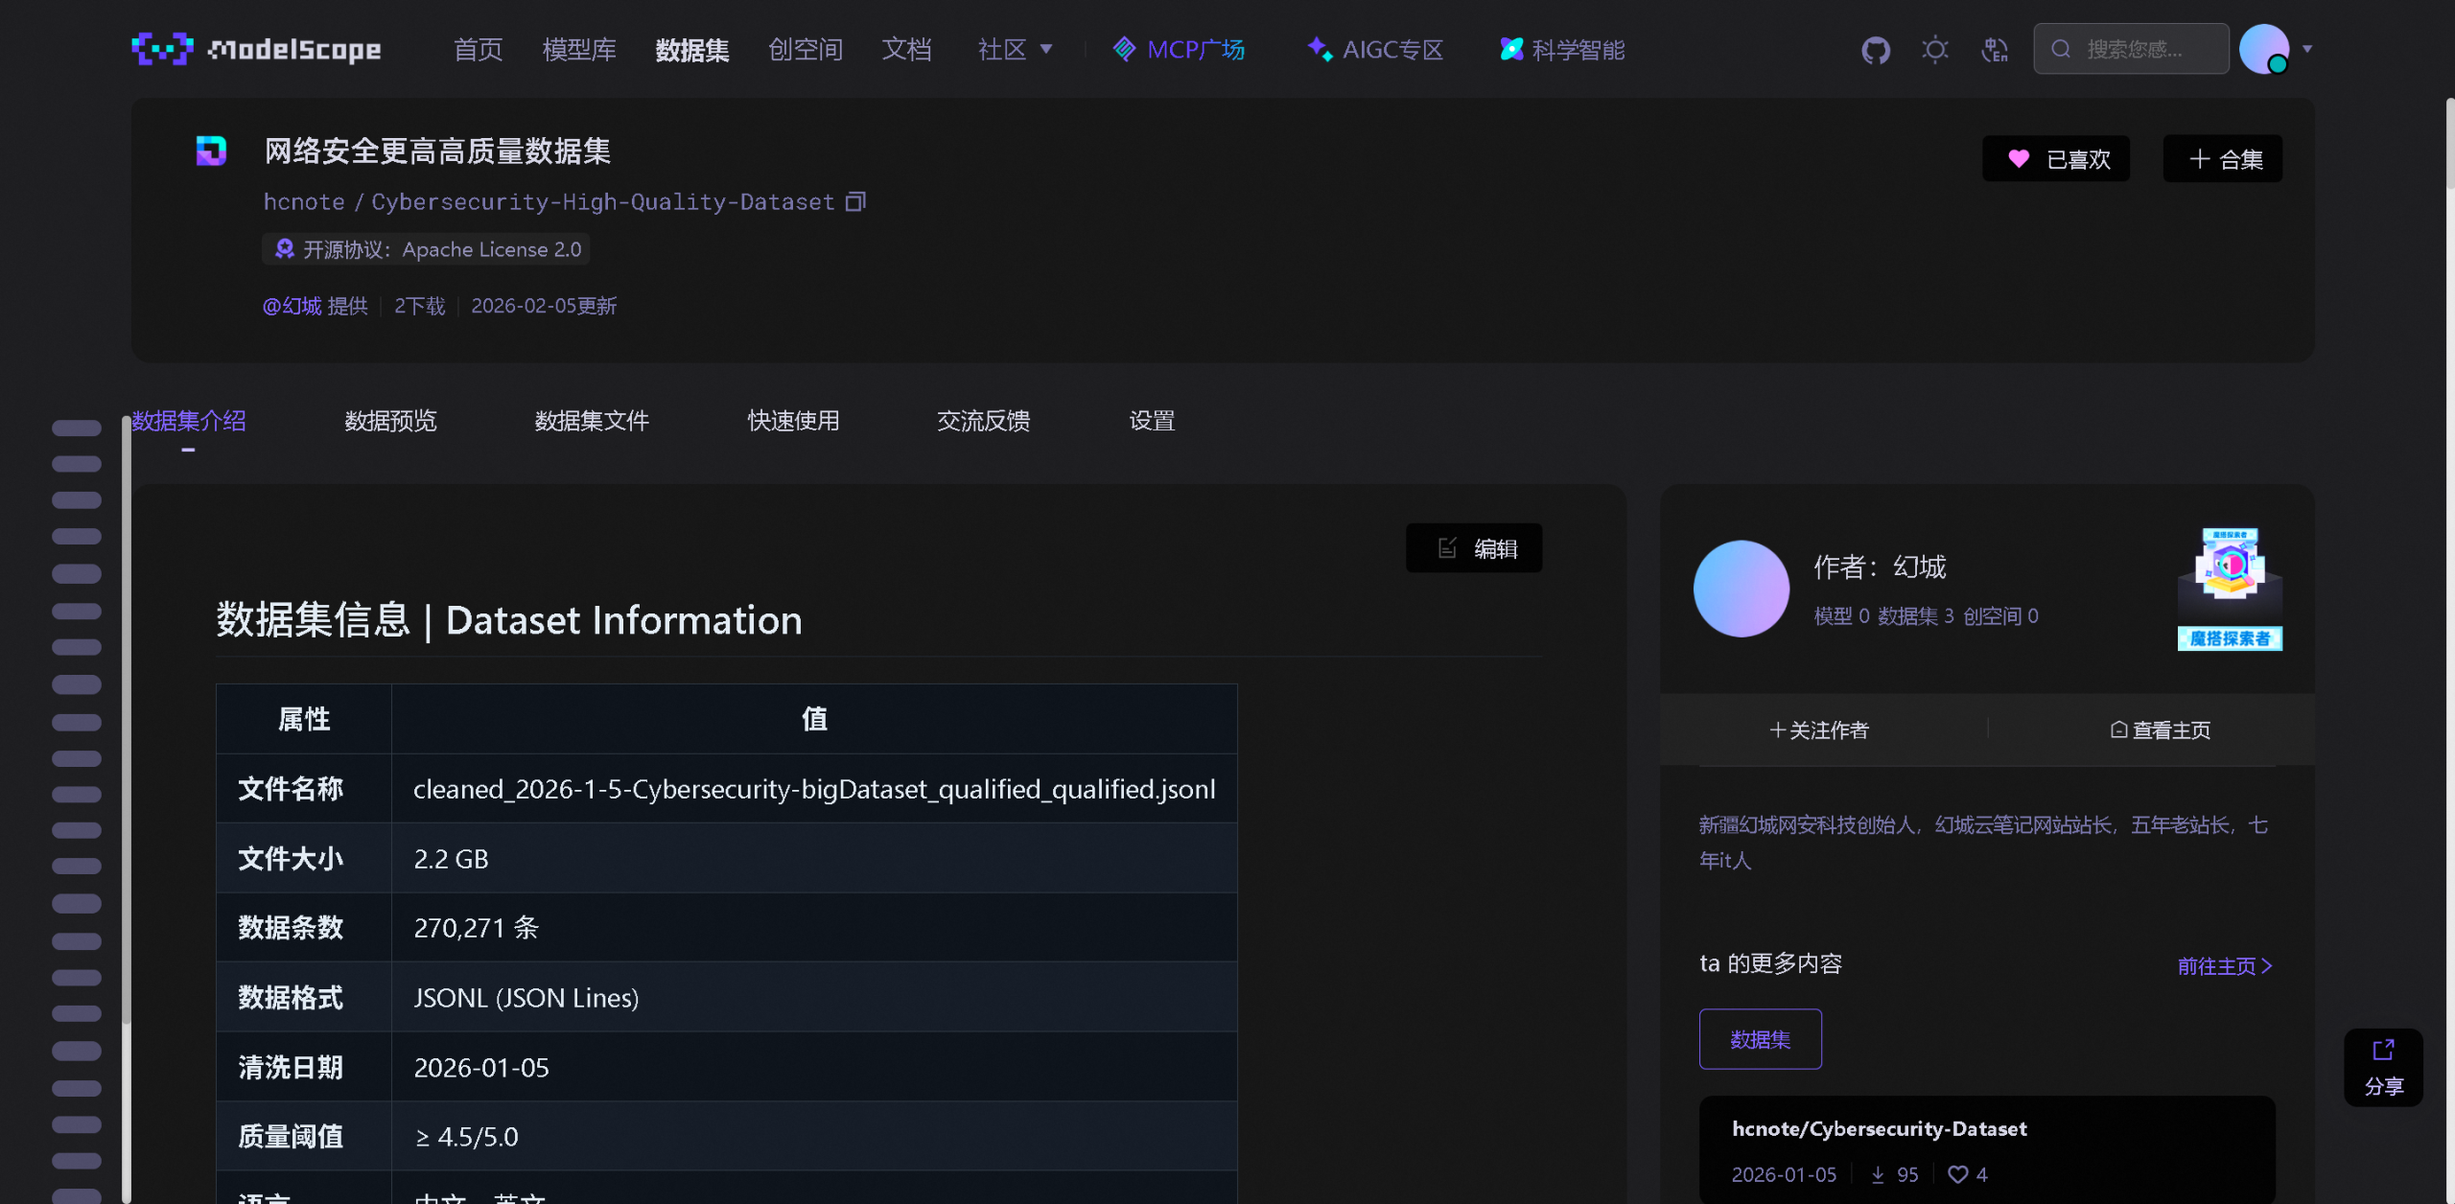Screen dimensions: 2455x1204
Task: Open the MCP广场 section icon
Action: [1124, 49]
